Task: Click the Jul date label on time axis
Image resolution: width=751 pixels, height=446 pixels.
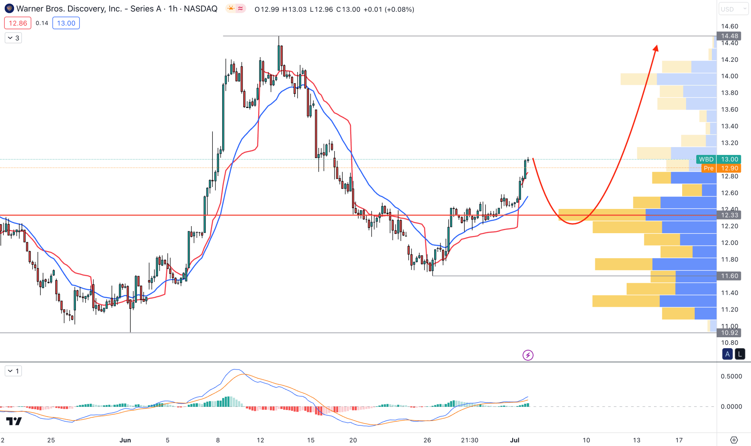Action: tap(515, 440)
